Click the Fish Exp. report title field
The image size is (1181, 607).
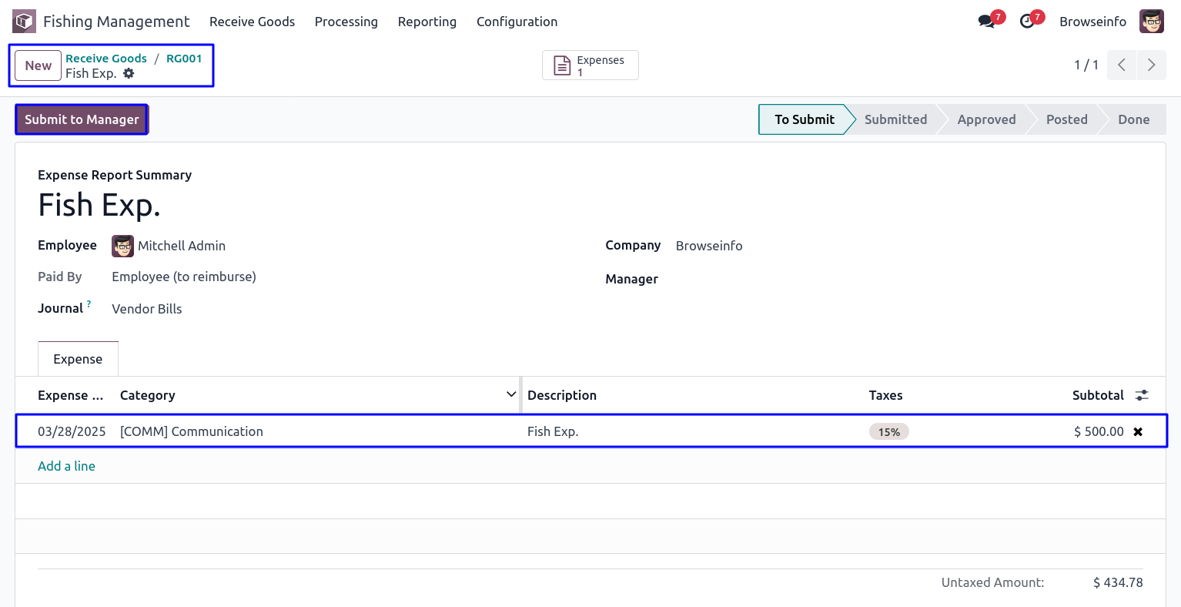coord(99,206)
